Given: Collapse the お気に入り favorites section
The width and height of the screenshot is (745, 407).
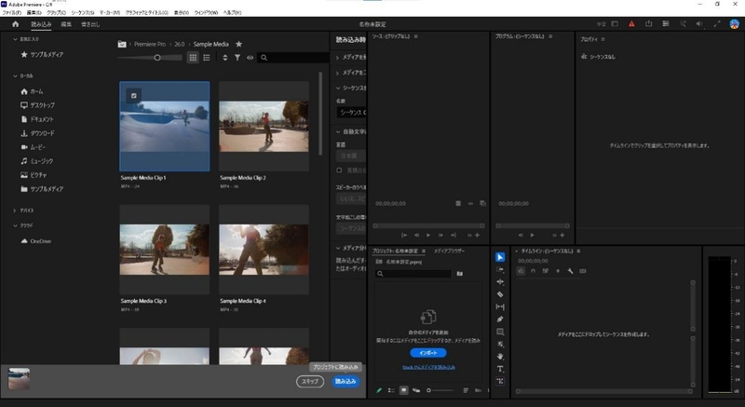Looking at the screenshot, I should [x=15, y=39].
